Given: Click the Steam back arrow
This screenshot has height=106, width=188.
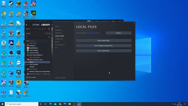Looking at the screenshot, I should pyautogui.click(x=27, y=25).
